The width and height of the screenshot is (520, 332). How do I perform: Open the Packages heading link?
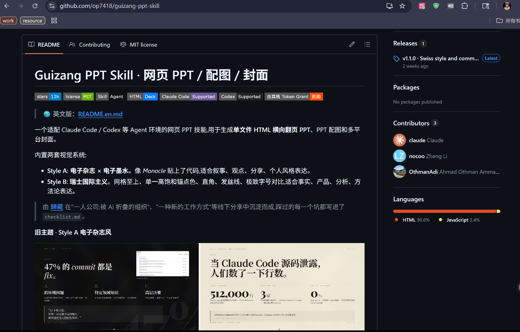(x=406, y=87)
